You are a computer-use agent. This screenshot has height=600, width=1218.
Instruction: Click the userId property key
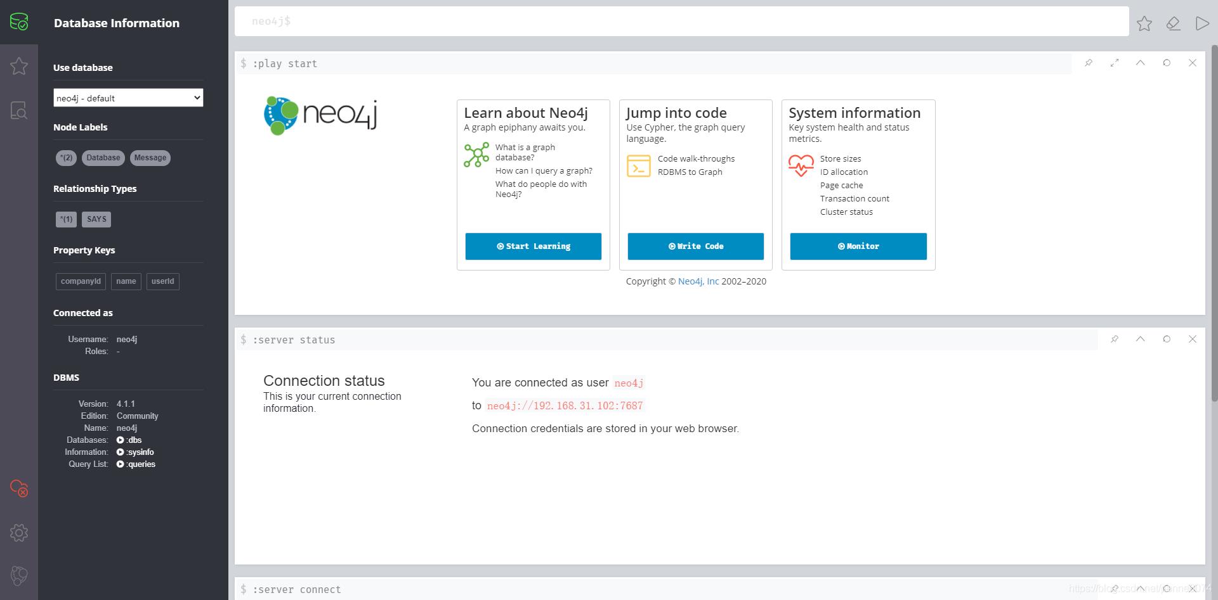pyautogui.click(x=163, y=281)
